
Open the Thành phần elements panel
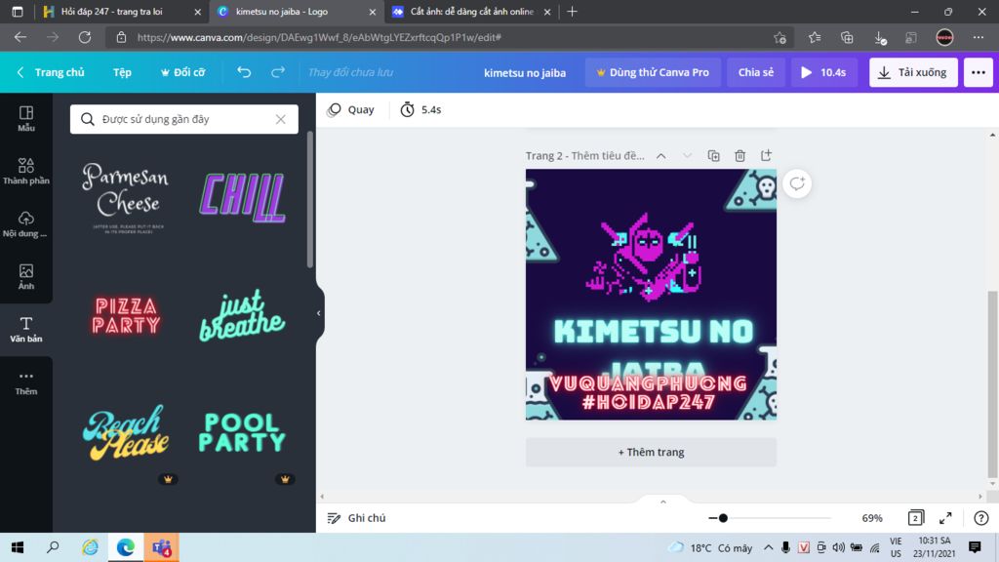pos(26,172)
